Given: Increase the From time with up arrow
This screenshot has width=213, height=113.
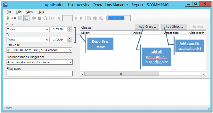Looking at the screenshot, I should click(x=70, y=28).
